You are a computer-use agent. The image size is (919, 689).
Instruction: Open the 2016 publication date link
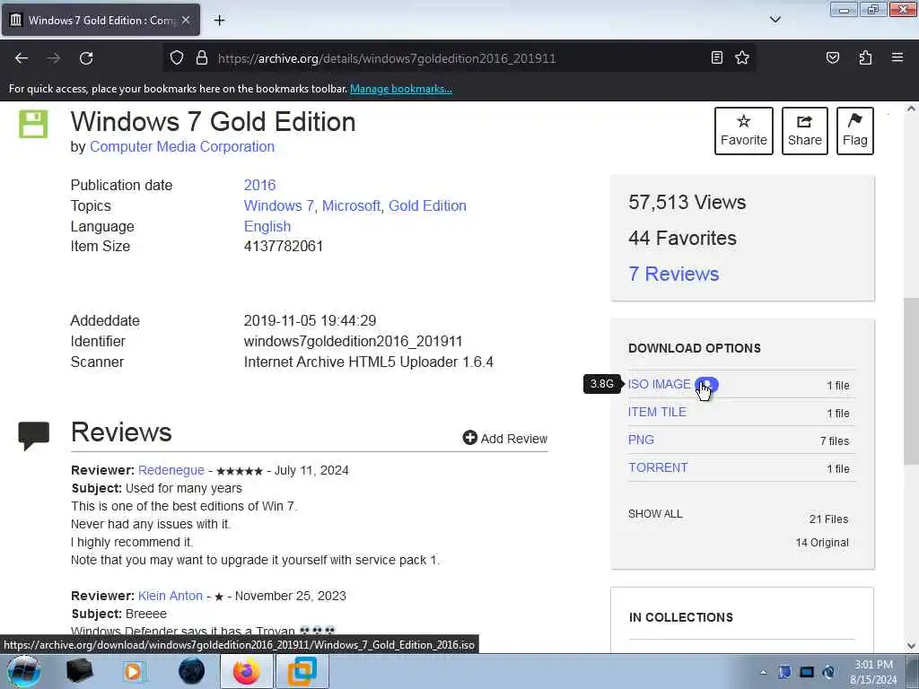(x=259, y=185)
